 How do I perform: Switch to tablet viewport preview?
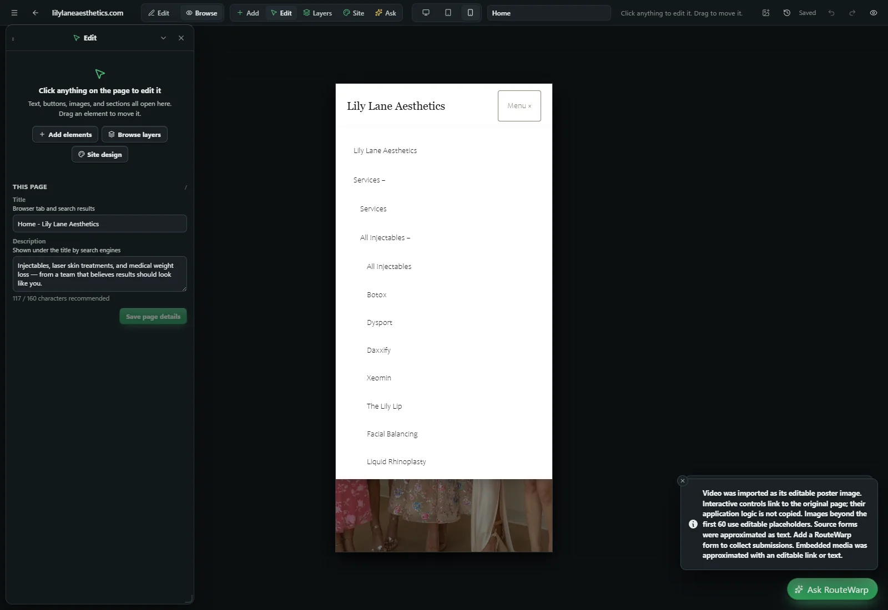pos(448,13)
